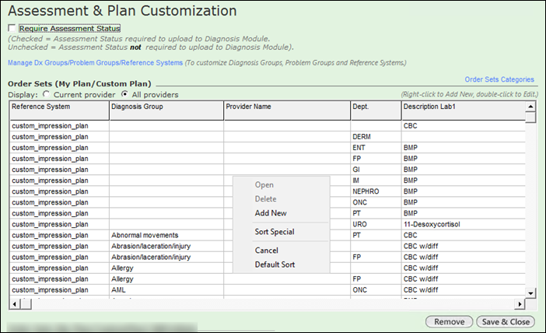Click the URO department cell
This screenshot has height=333, width=546.
376,224
